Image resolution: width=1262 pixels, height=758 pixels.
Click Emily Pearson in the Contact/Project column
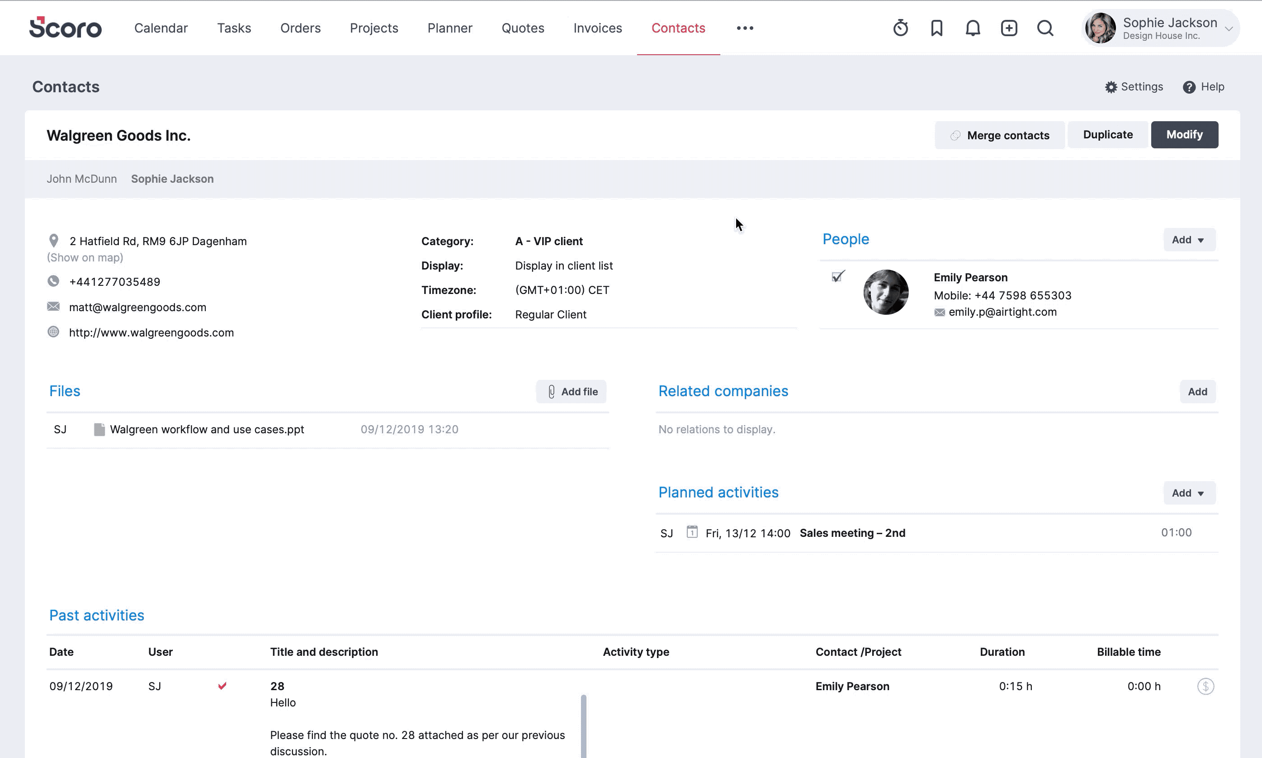coord(852,686)
